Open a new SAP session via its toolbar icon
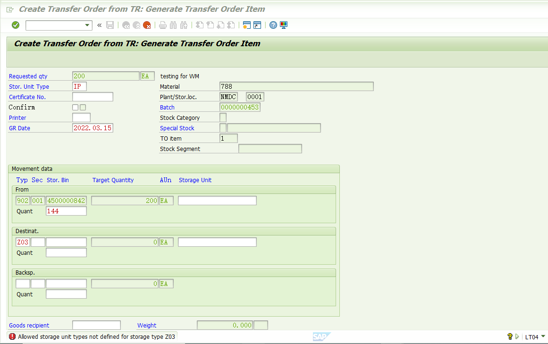This screenshot has height=344, width=548. (x=247, y=25)
